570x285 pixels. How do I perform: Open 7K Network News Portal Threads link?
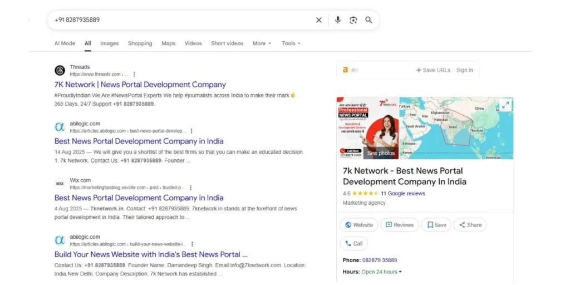coord(140,85)
